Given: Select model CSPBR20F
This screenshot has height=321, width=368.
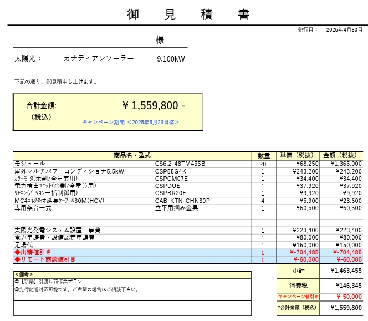Looking at the screenshot, I should (x=170, y=193).
